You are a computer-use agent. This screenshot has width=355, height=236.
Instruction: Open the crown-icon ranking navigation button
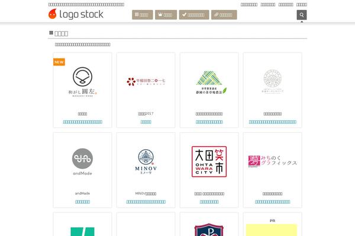coord(166,15)
